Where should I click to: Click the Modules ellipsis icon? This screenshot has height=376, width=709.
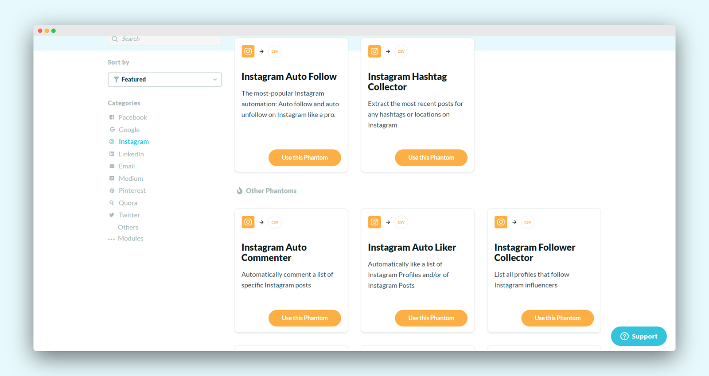pos(111,239)
